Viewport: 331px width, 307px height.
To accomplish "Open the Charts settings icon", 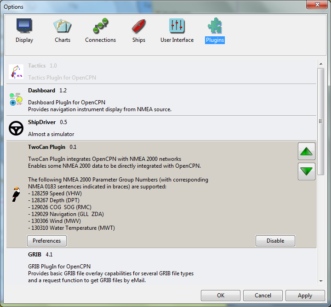I will pyautogui.click(x=63, y=26).
